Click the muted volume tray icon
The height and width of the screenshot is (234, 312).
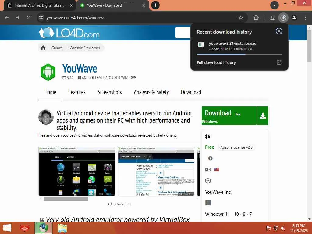[283, 228]
